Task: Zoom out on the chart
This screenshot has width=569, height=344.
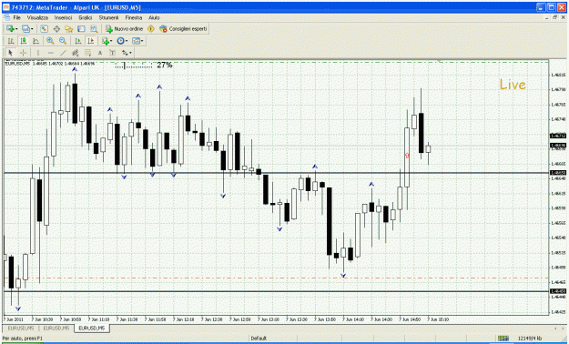Action: [x=63, y=41]
